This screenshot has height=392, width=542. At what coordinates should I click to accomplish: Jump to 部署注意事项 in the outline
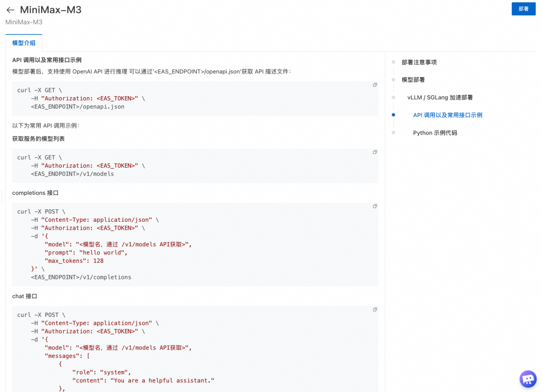tap(419, 63)
